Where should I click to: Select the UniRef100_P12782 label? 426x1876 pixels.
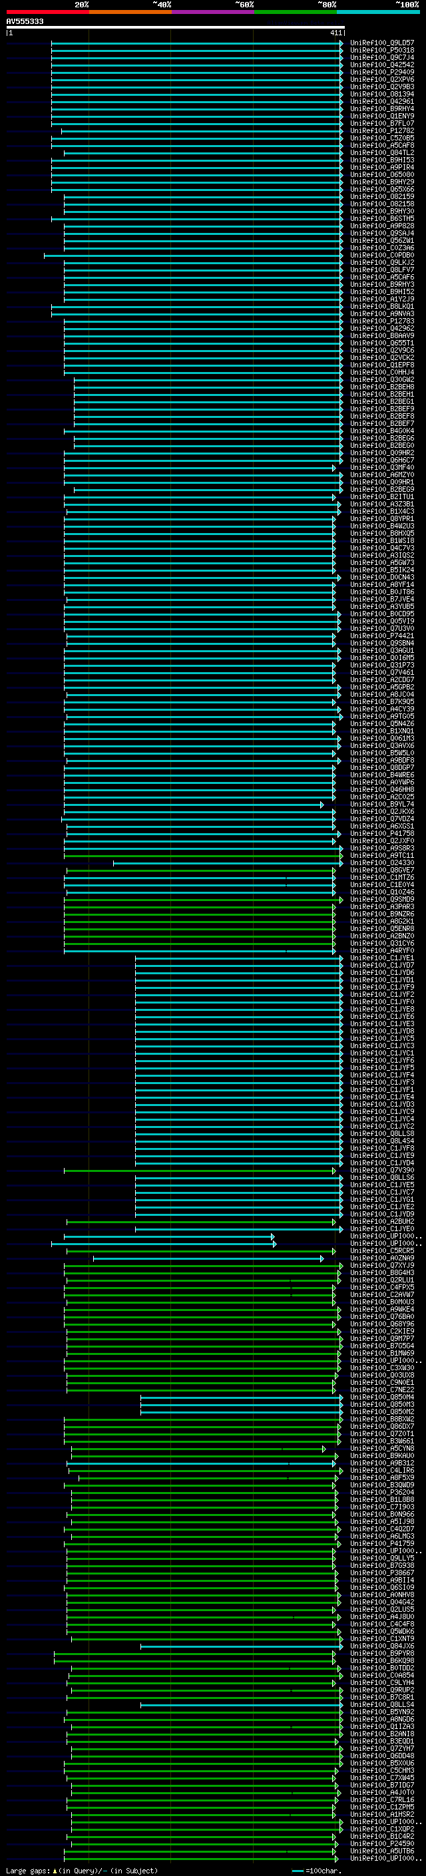point(382,131)
